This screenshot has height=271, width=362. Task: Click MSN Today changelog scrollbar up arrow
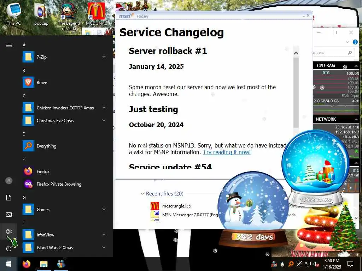tap(296, 53)
